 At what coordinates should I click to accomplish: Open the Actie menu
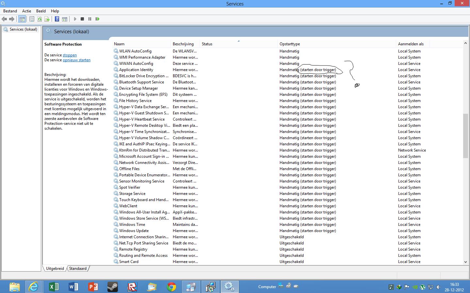(27, 11)
